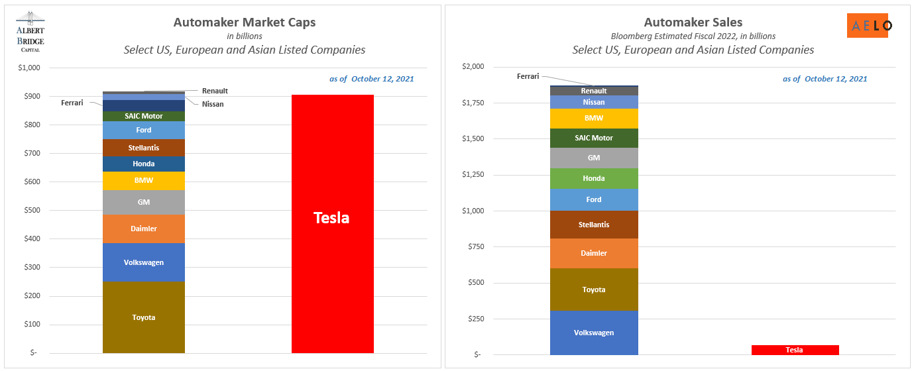Click the gray GM market cap segment

coord(143,202)
